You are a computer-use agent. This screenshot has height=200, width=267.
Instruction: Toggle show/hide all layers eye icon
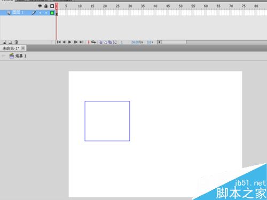[x=40, y=6]
